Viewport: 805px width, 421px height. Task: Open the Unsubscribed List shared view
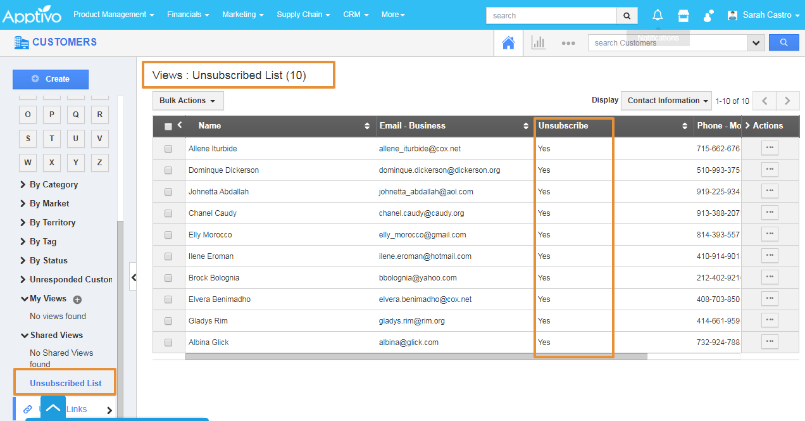[x=66, y=383]
